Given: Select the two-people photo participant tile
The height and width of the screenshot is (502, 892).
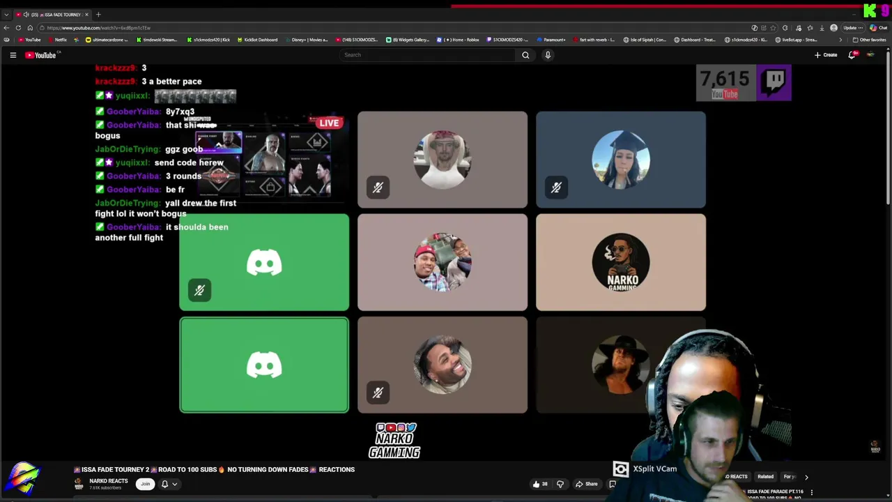Looking at the screenshot, I should pyautogui.click(x=443, y=262).
